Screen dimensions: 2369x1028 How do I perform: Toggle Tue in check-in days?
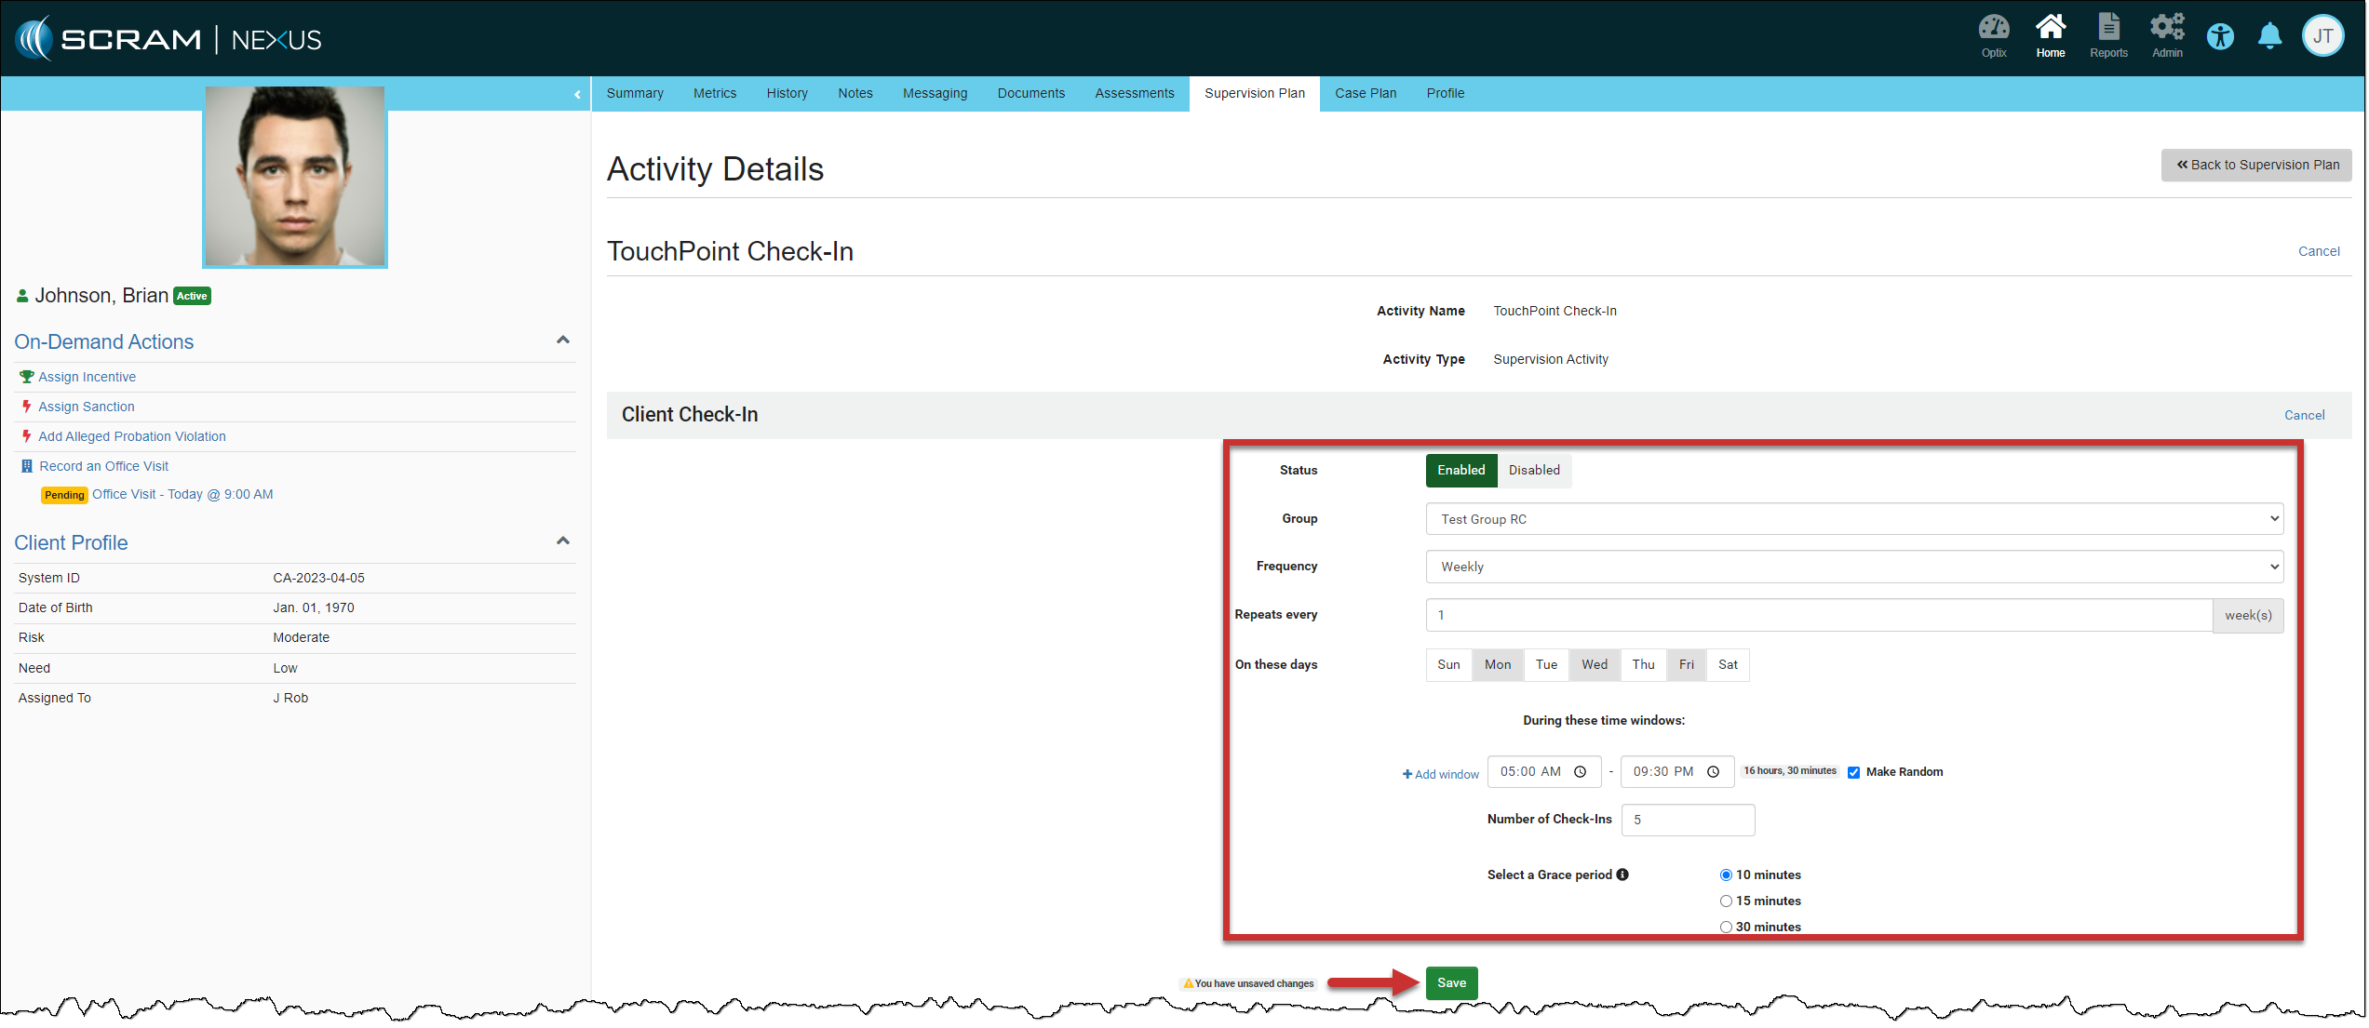point(1546,665)
